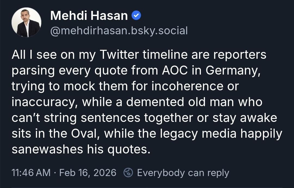Click the Feb 16, 2026 post date

87,173
